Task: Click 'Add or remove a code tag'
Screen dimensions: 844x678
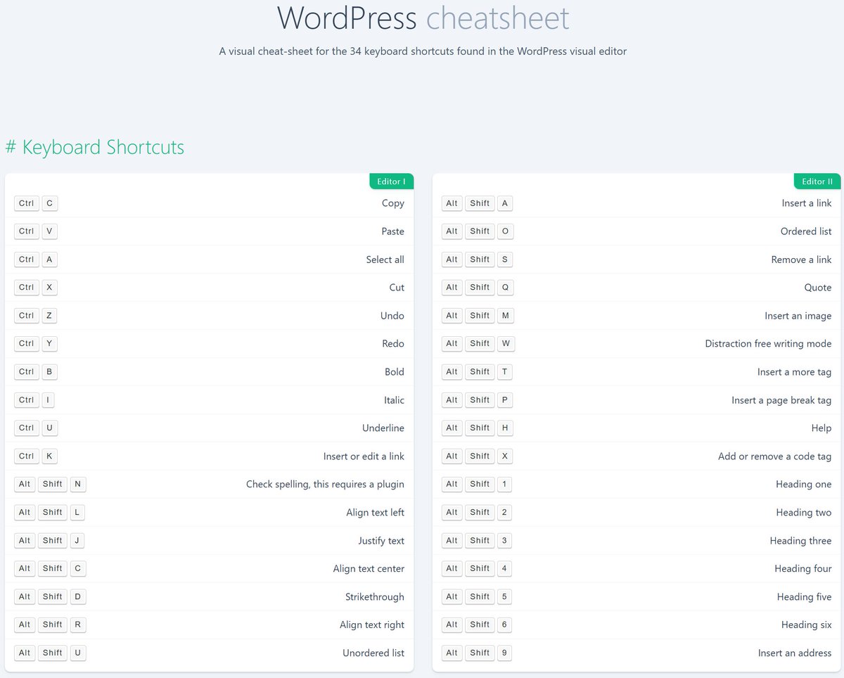Action: 775,456
